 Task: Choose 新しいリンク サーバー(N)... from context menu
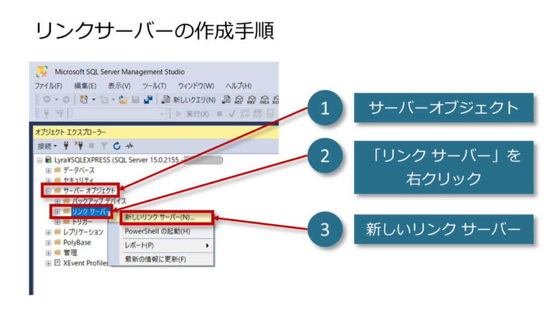[x=159, y=218]
